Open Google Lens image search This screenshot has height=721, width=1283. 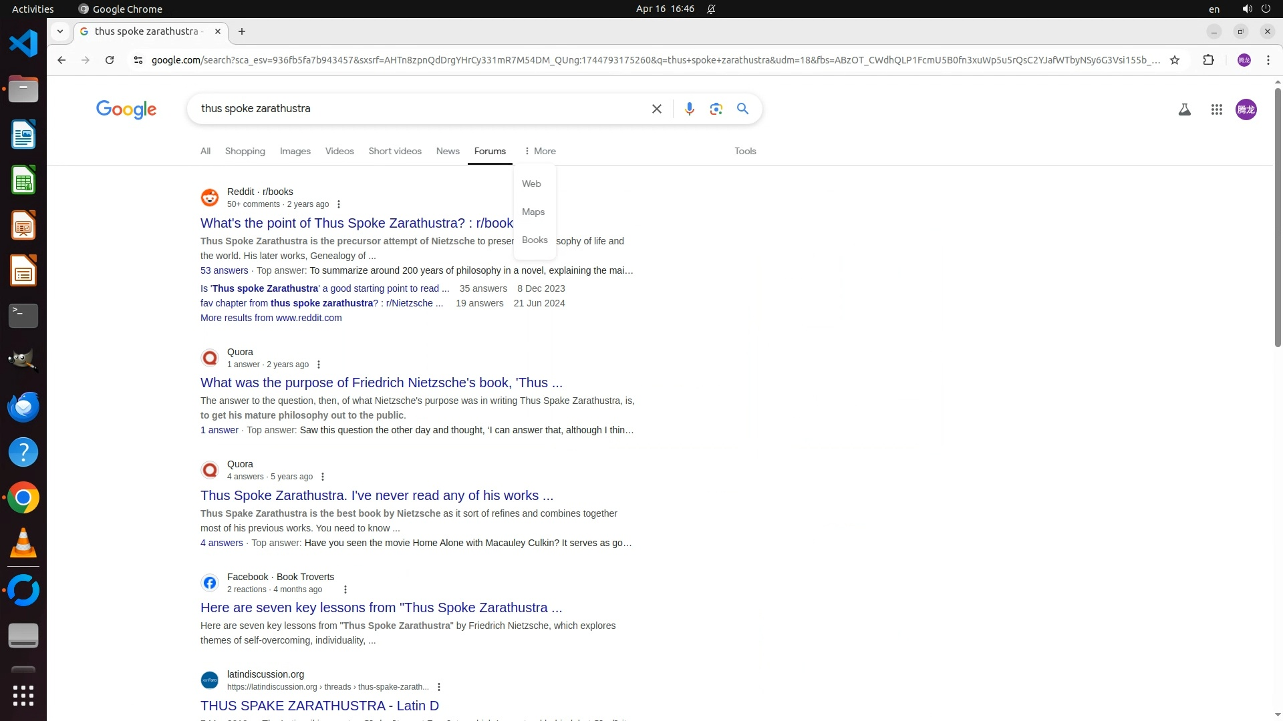click(x=716, y=109)
